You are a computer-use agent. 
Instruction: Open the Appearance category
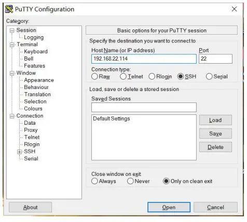pyautogui.click(x=39, y=80)
